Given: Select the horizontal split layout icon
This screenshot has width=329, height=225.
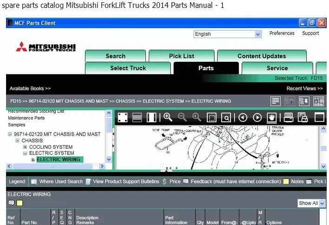Looking at the screenshot, I should pyautogui.click(x=137, y=117).
